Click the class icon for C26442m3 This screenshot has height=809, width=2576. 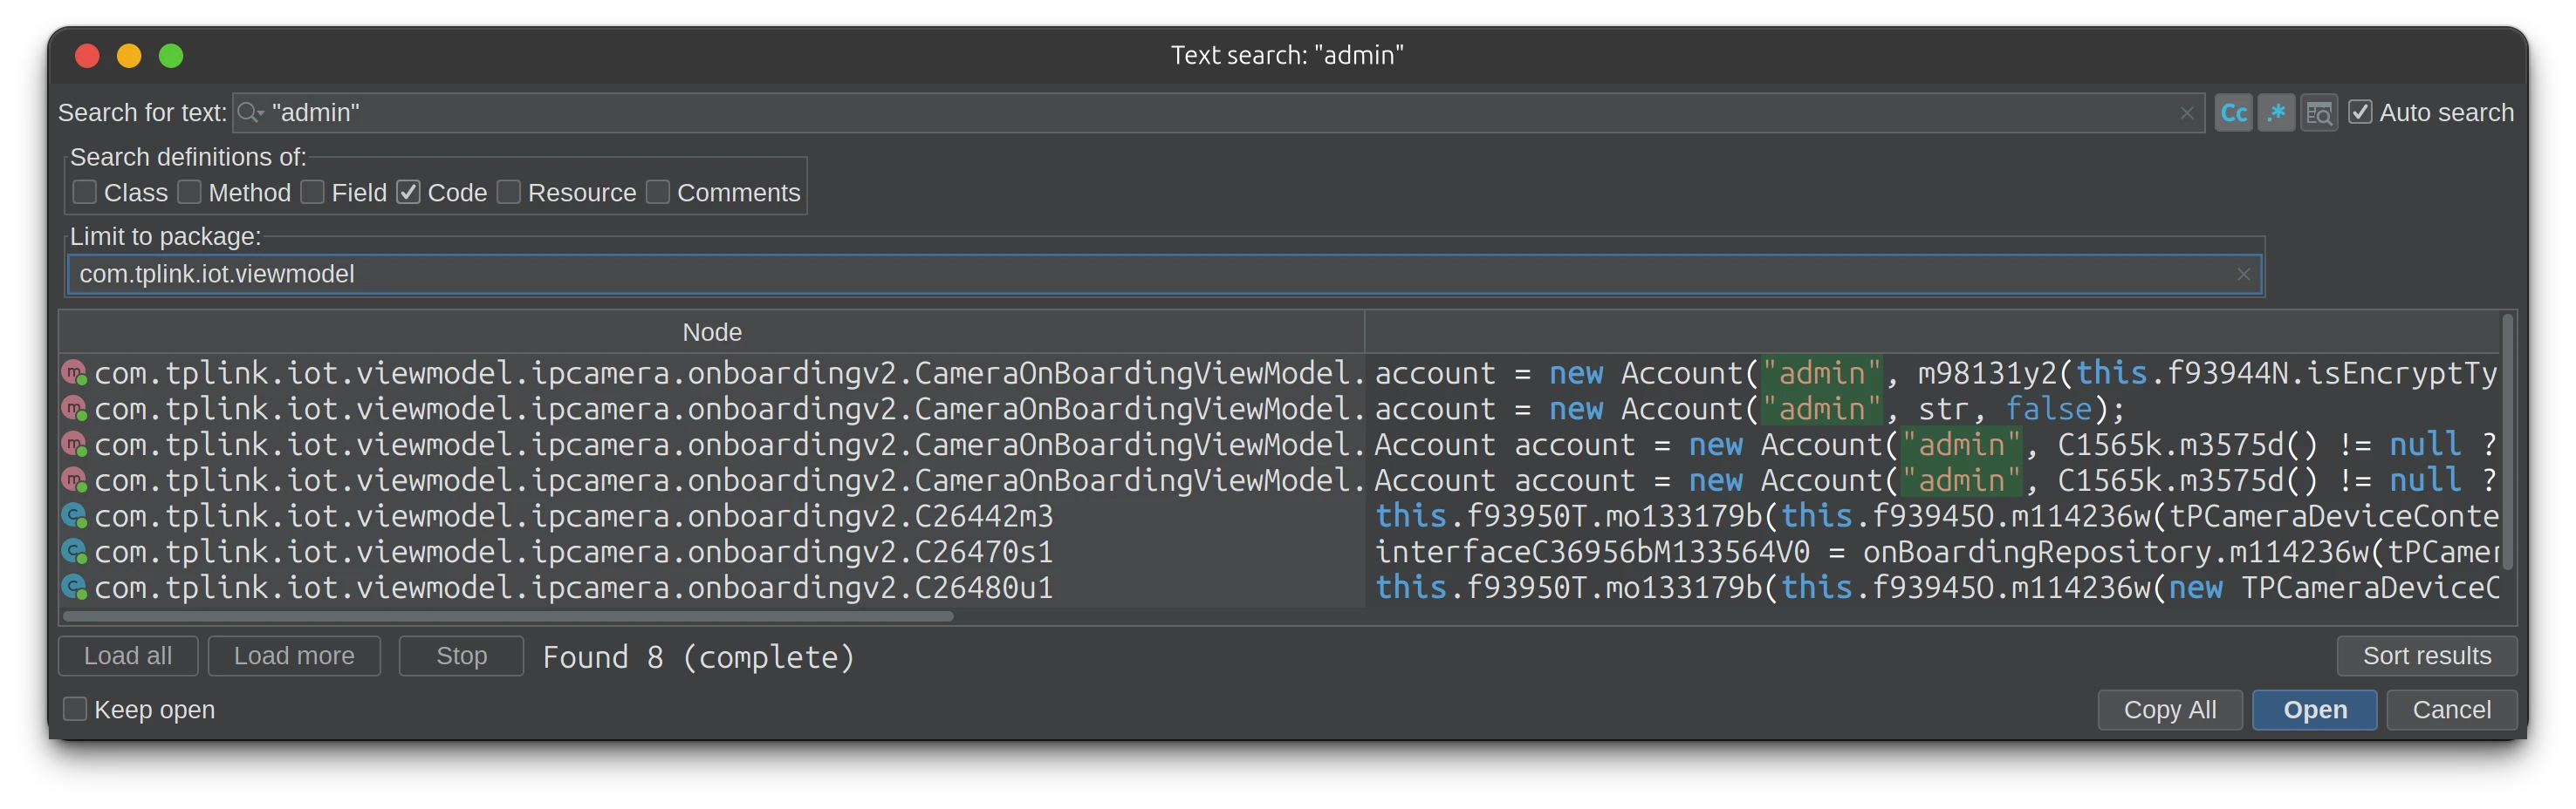tap(74, 516)
